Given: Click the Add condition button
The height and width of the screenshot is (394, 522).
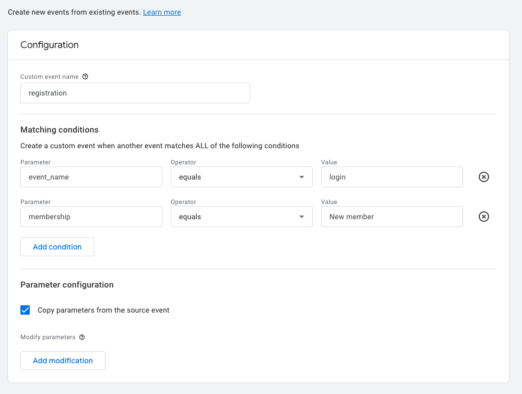Looking at the screenshot, I should 57,247.
